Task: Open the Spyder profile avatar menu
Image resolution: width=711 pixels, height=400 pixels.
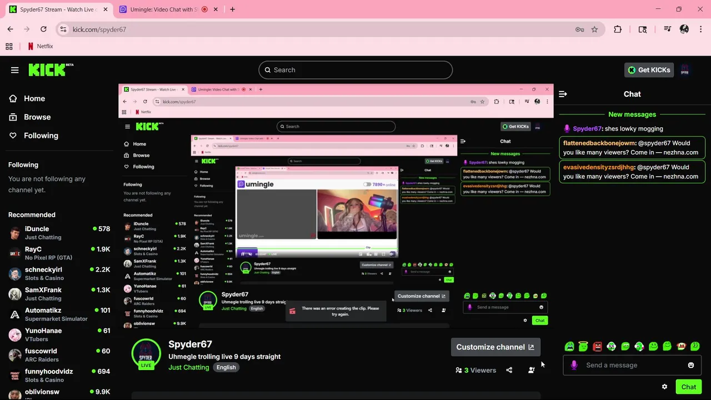Action: pyautogui.click(x=685, y=70)
